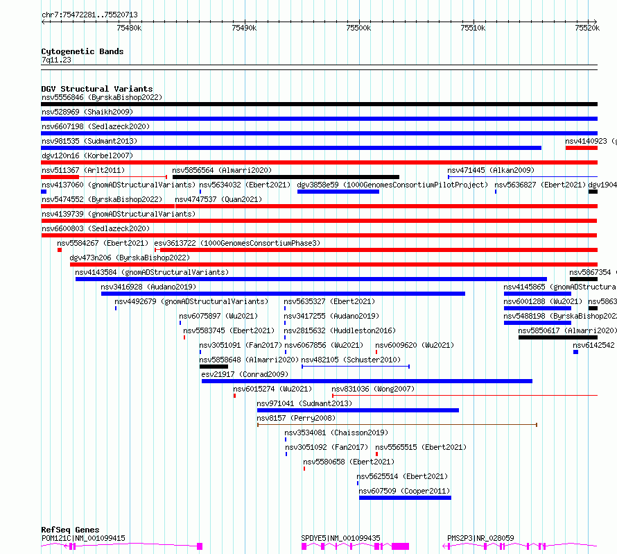The image size is (617, 554).
Task: Click the nsv5556846 (ByrskaBishop2022) black variant bar
Action: coord(319,104)
